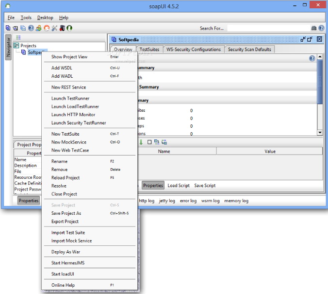Open the user forum people icon

pos(38,28)
